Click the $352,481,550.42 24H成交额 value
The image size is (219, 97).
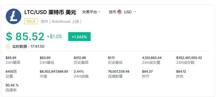click(x=189, y=58)
